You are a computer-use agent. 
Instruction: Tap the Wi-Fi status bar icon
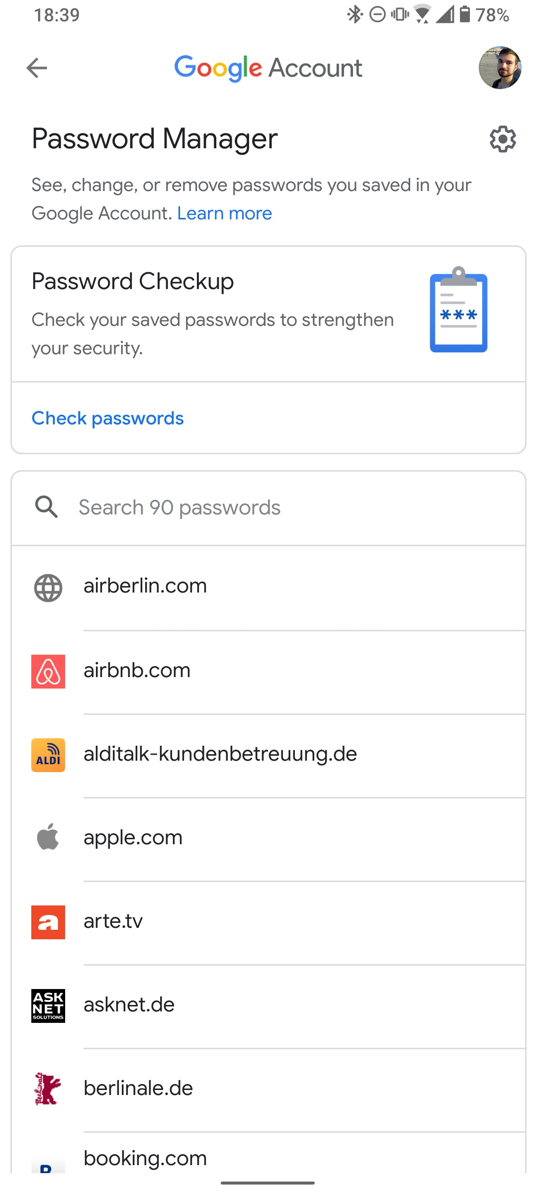pos(422,15)
